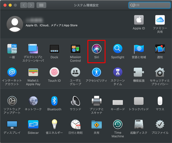The image size is (172, 143).
Task: Click Apple ID、iCloud、メディアとApp Store text
Action: (x=51, y=25)
